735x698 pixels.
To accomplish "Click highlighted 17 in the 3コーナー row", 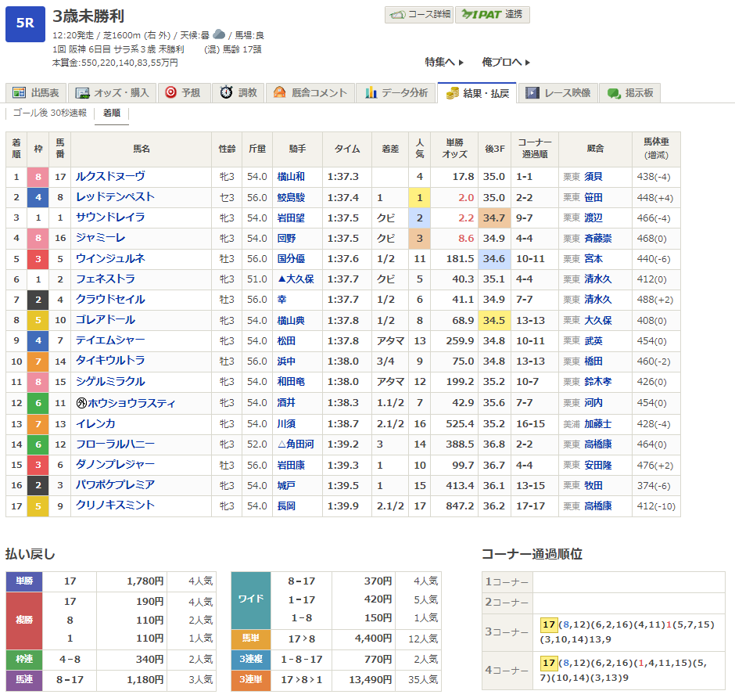I will pos(549,625).
